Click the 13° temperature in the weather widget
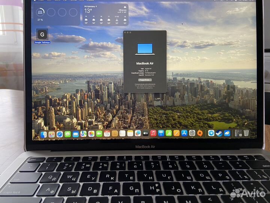The width and height of the screenshot is (270, 203). coord(88,11)
